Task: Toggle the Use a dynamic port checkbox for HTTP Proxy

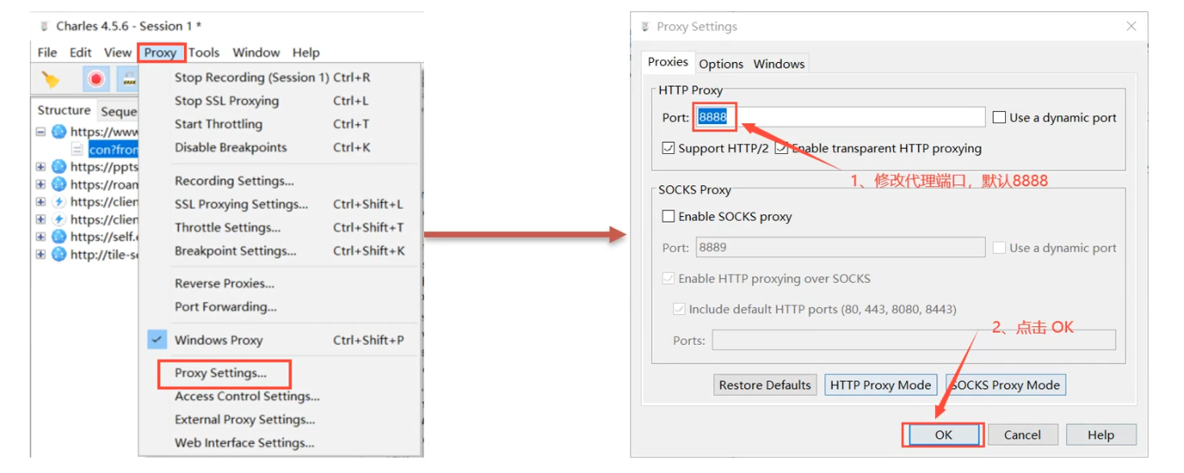Action: pos(999,118)
